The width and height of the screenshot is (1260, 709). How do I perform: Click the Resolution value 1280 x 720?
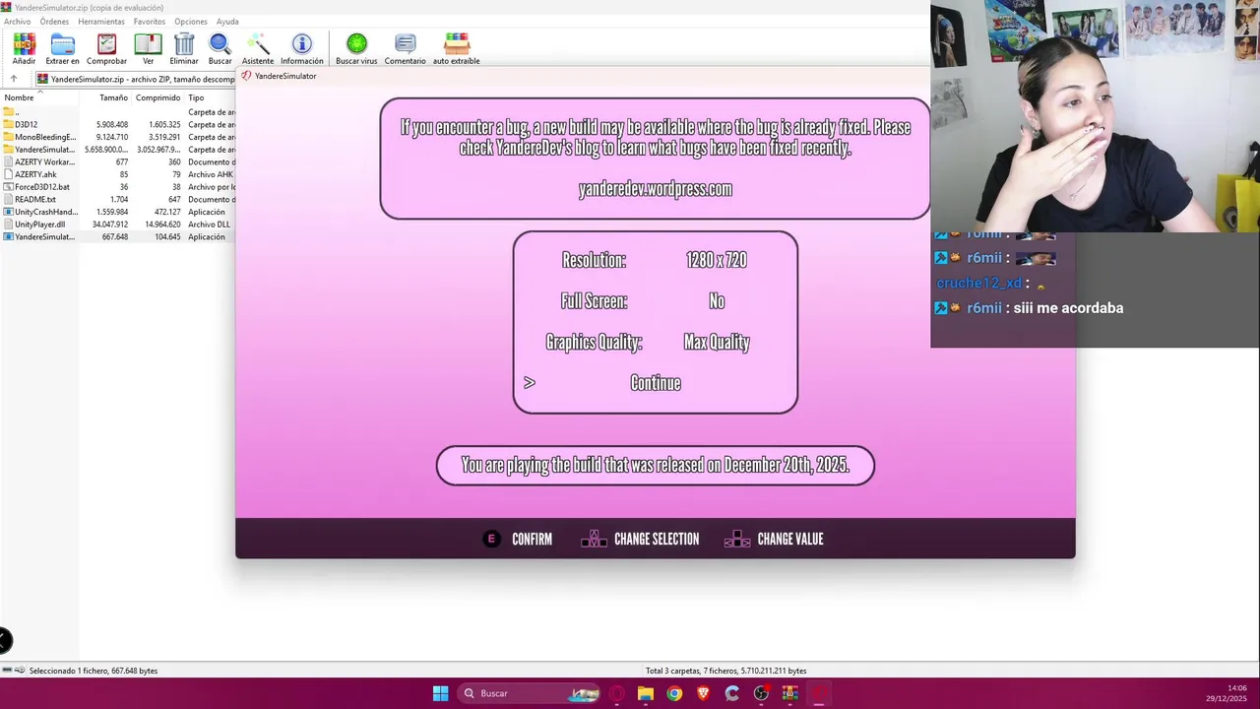click(717, 260)
